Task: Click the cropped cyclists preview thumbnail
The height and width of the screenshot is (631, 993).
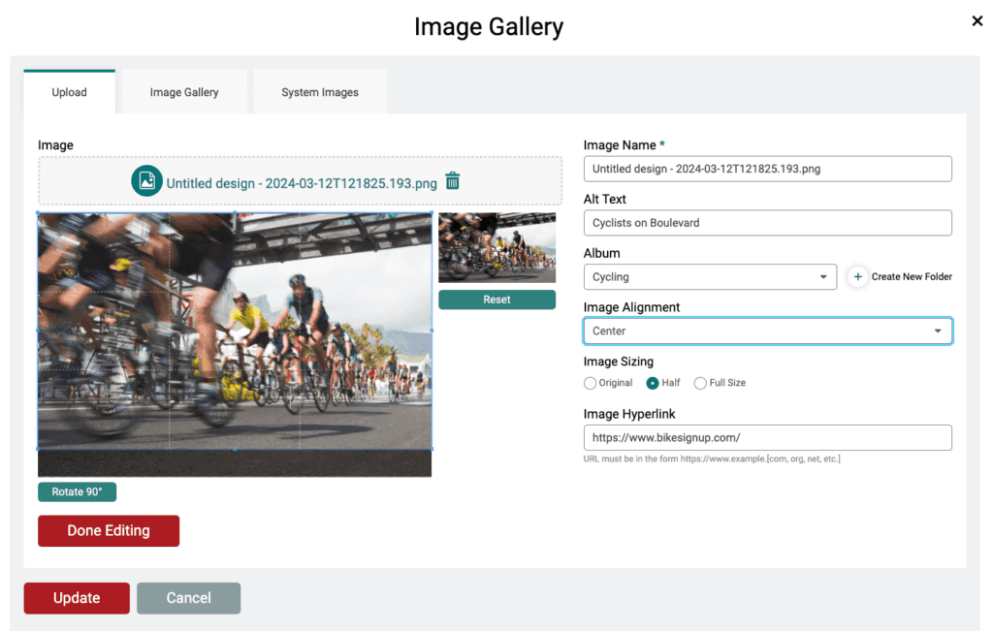Action: point(496,248)
